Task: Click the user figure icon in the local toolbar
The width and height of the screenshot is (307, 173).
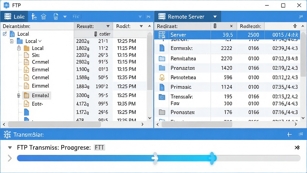Action: pos(34,17)
